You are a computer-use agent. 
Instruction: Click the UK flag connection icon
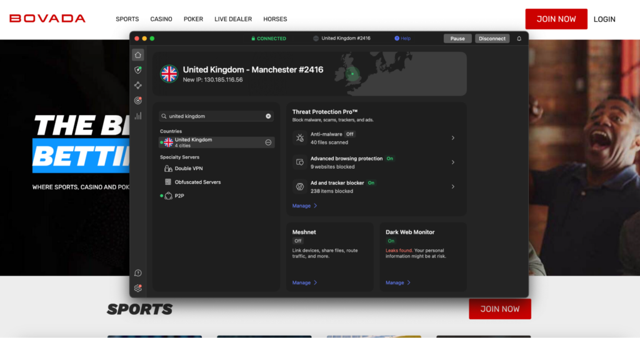pyautogui.click(x=169, y=74)
